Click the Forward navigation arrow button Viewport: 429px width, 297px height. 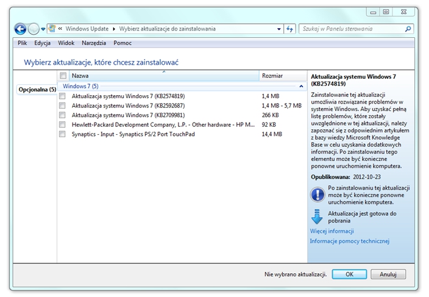(34, 29)
